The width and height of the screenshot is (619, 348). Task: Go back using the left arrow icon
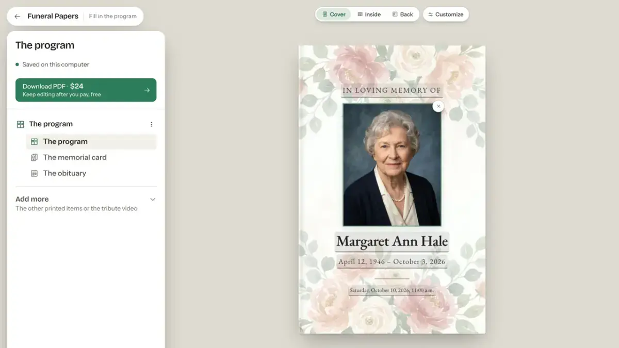coord(17,16)
